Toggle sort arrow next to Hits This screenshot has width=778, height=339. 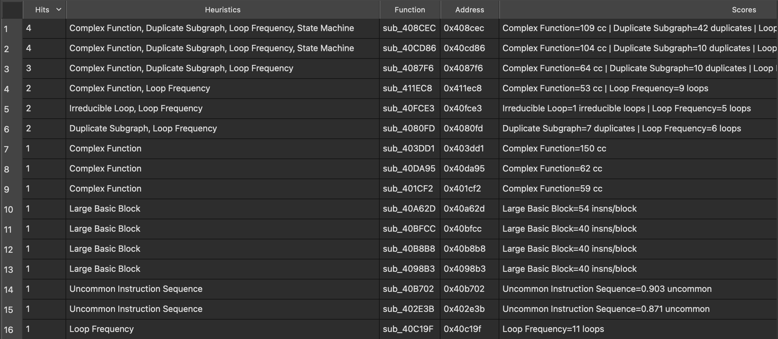coord(59,10)
